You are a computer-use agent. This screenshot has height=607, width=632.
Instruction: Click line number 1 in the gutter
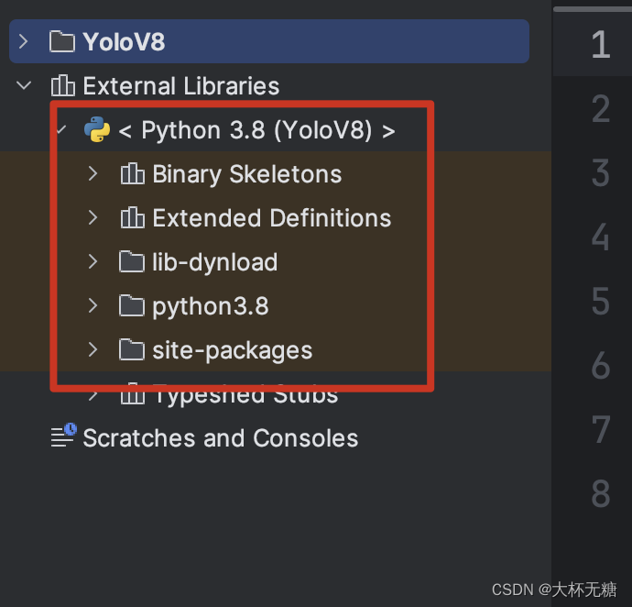tap(600, 44)
